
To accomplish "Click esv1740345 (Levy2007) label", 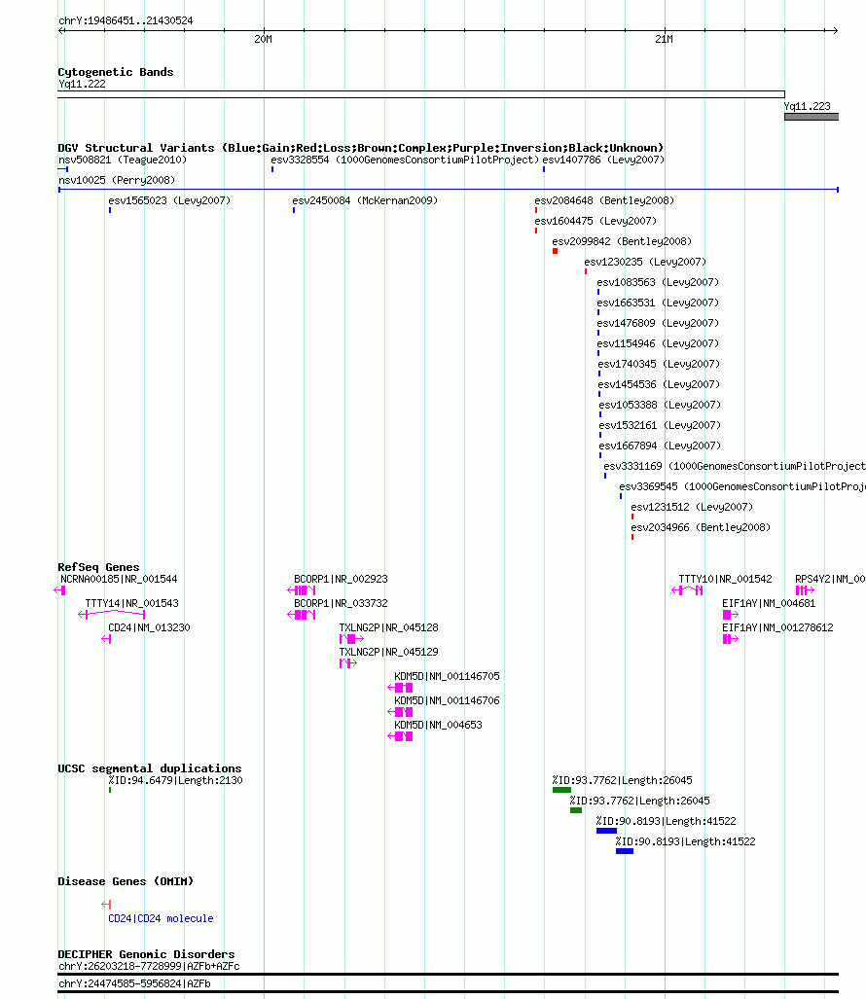I will click(x=659, y=364).
